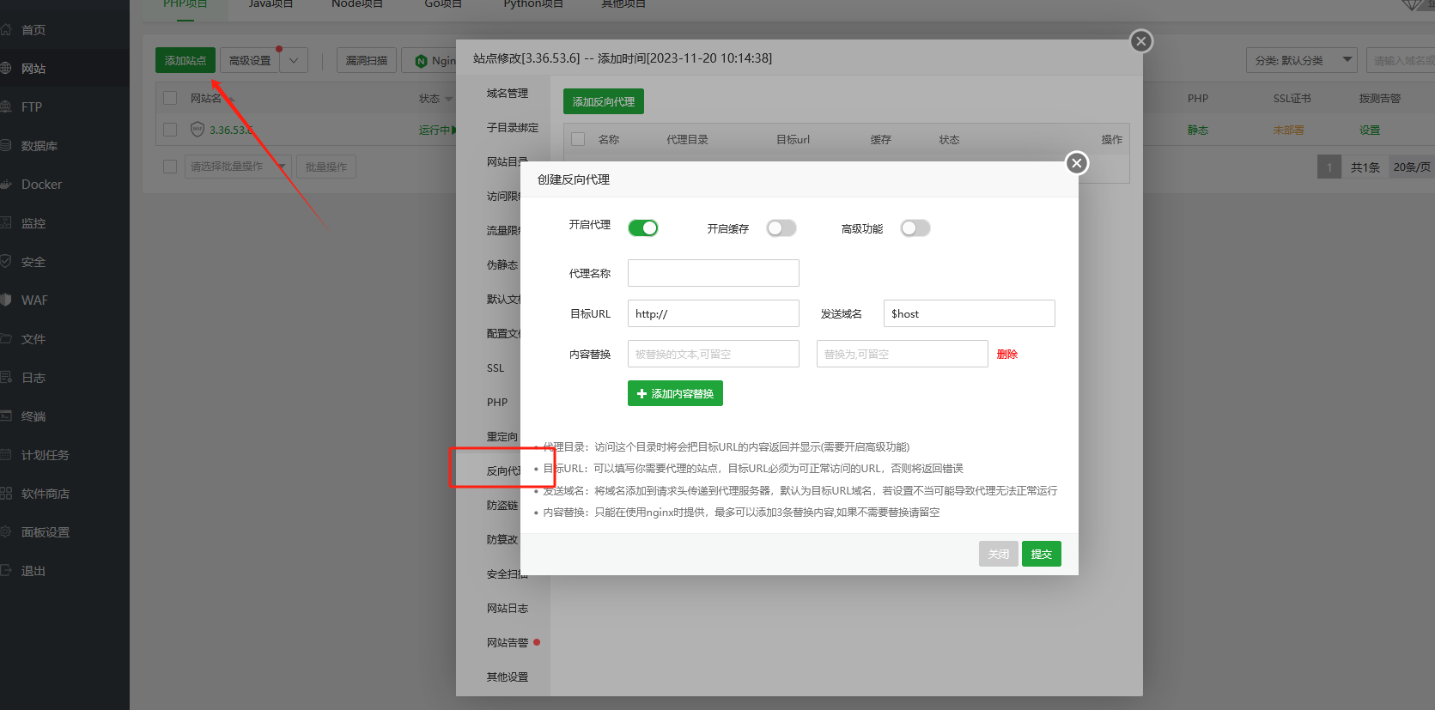Click the 监控 monitor icon
Screen dimensions: 1435x710
pos(5,223)
